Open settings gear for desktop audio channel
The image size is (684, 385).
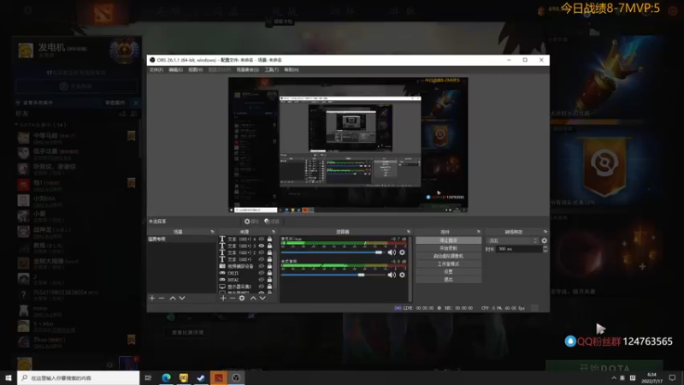402,275
